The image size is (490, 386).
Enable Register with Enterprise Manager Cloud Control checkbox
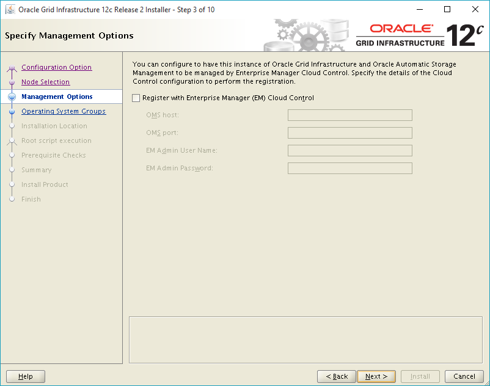click(136, 98)
